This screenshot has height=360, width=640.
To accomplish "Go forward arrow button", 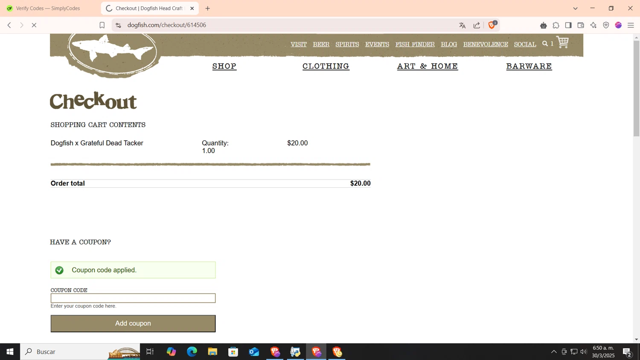I will [21, 25].
